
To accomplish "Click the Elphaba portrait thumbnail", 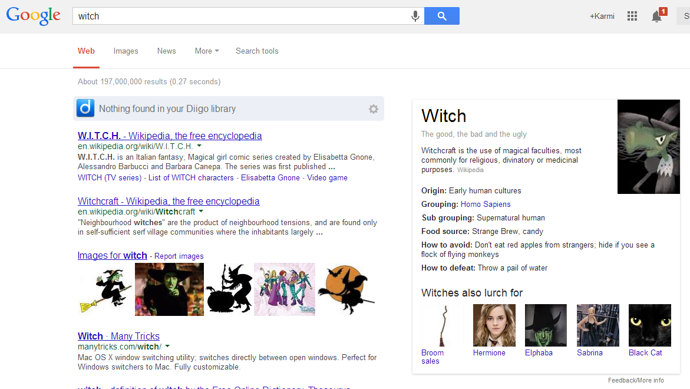I will click(x=546, y=325).
